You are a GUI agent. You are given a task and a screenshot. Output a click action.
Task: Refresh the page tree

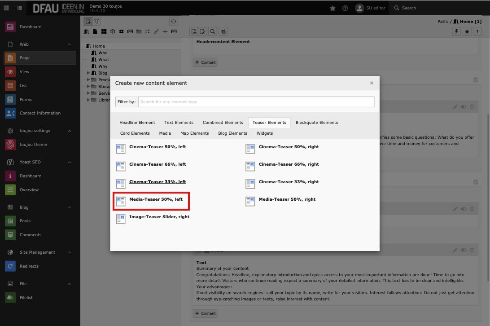click(173, 21)
